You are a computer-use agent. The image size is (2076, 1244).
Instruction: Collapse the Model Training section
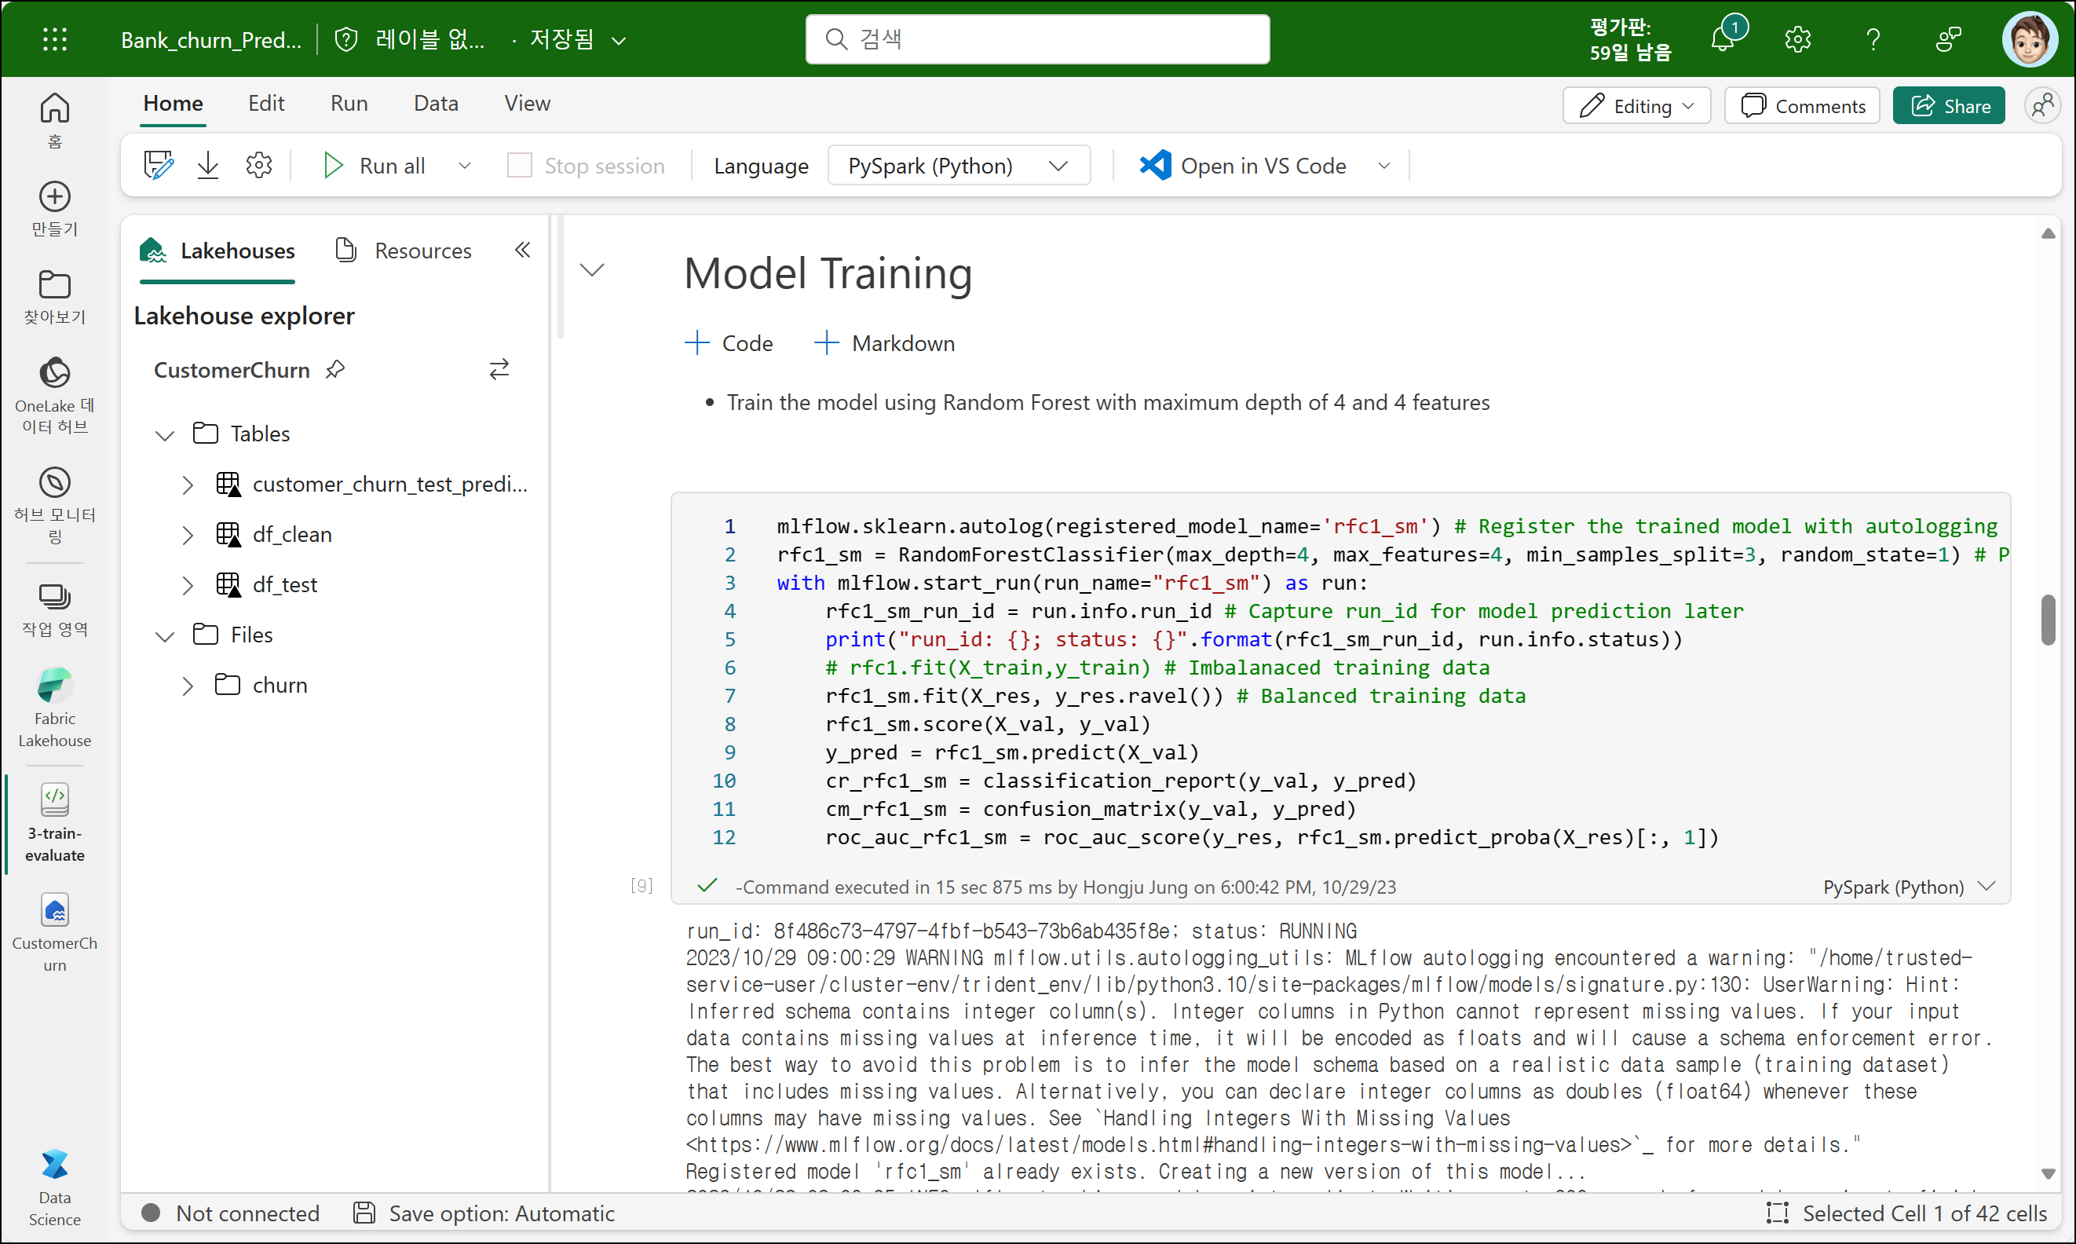pos(592,270)
